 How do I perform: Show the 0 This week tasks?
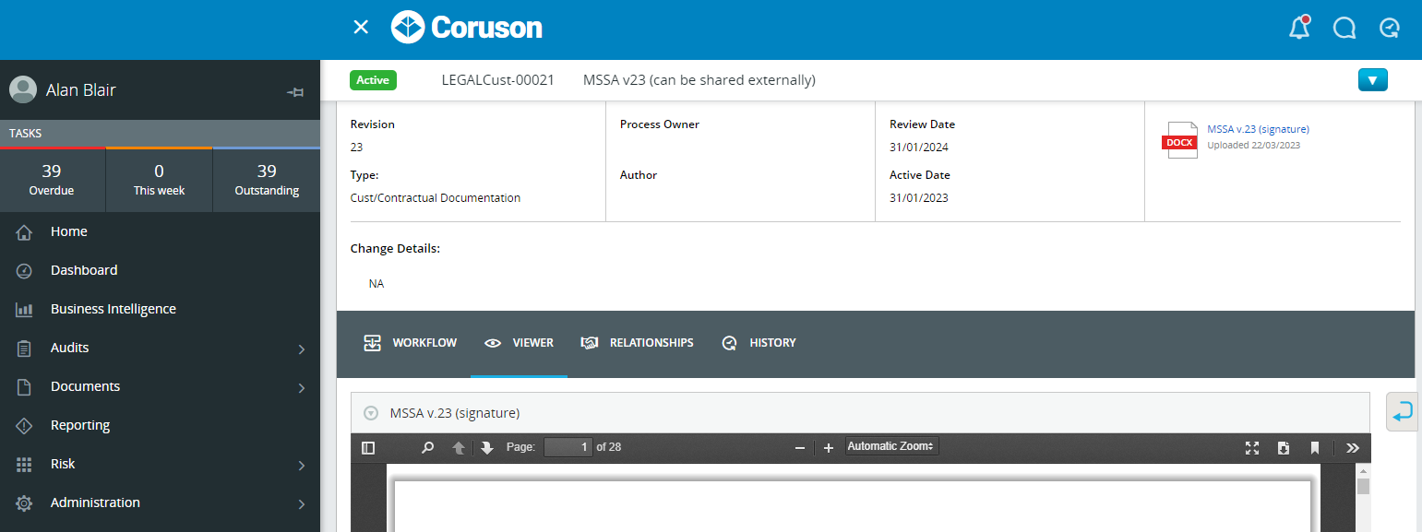(x=159, y=180)
